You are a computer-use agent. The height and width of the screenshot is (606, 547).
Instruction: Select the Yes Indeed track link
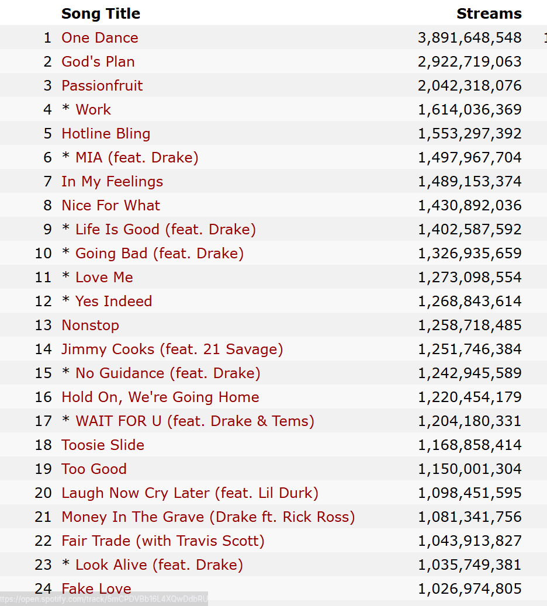click(x=113, y=302)
